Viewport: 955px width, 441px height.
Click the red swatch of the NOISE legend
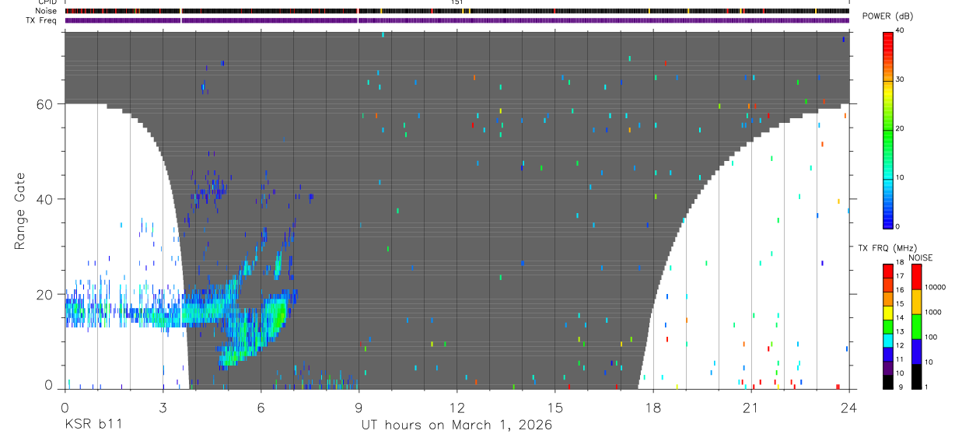916,277
